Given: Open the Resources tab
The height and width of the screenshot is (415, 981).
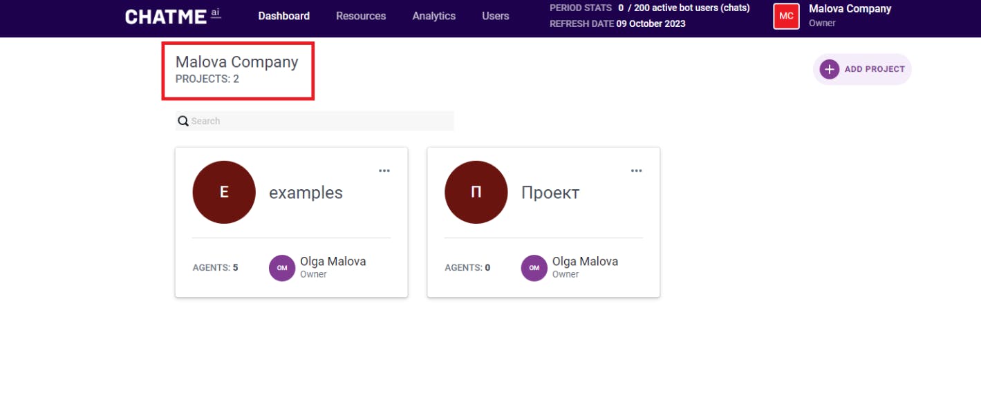Looking at the screenshot, I should (x=361, y=16).
